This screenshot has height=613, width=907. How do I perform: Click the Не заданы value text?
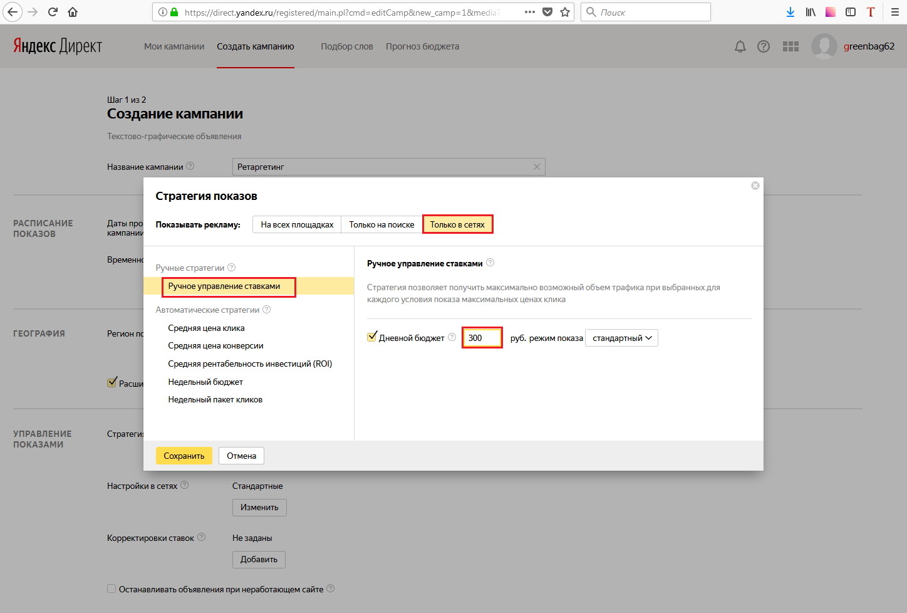coord(252,538)
